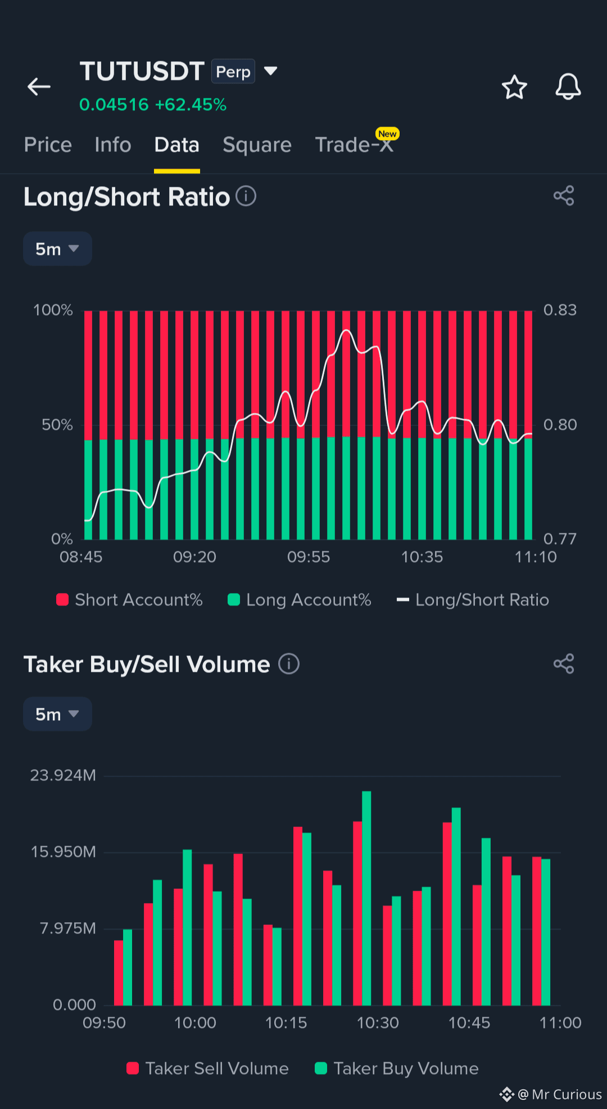Tap the Perp contract type badge

pos(233,71)
